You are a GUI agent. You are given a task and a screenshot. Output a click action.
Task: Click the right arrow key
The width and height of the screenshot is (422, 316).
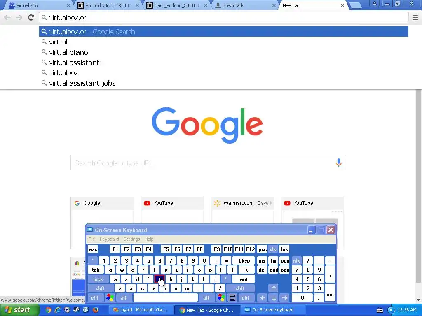coord(285,298)
